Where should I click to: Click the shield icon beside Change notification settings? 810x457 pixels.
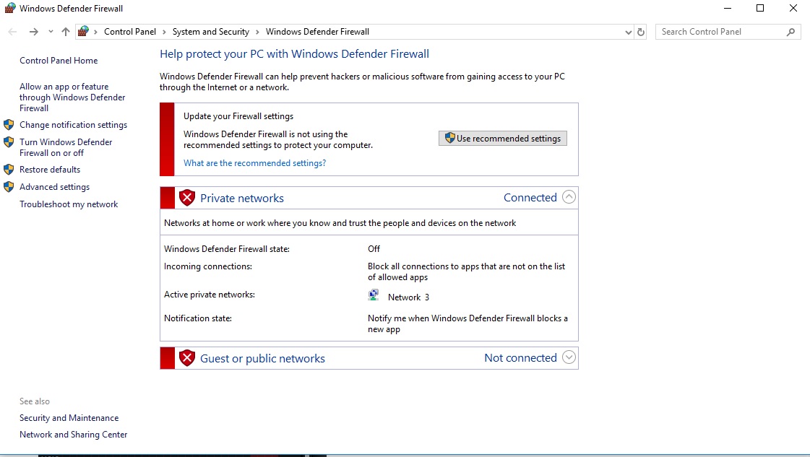9,124
